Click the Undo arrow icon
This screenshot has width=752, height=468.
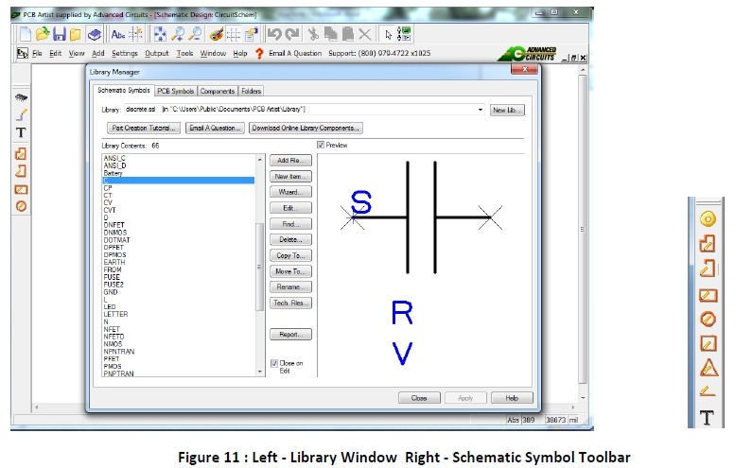[x=273, y=33]
